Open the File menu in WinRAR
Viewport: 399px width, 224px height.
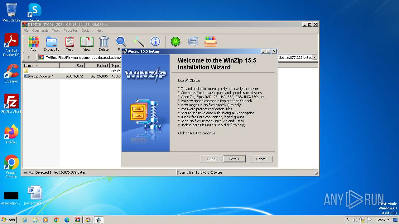point(26,30)
